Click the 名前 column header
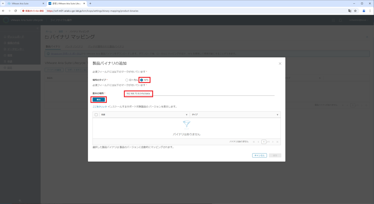 point(103,115)
